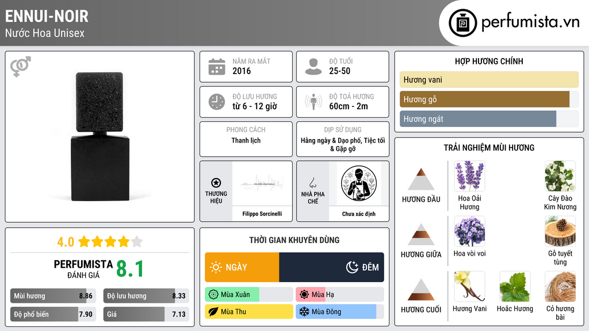Click the calendar icon beside Năm ra mắt
Screen dimensions: 589x331
coord(217,67)
